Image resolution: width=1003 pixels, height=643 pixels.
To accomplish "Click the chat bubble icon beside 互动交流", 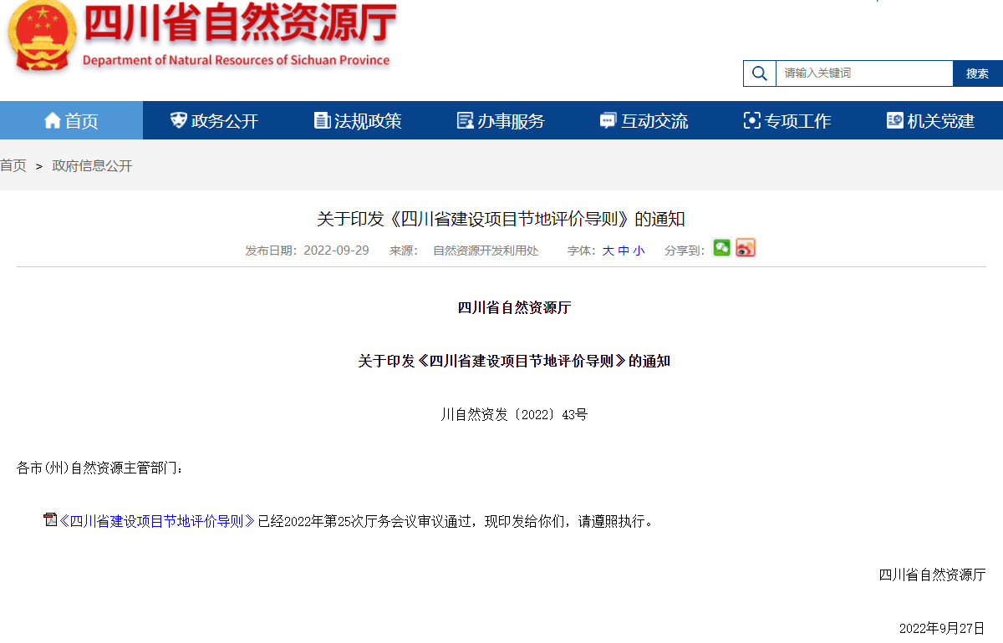I will [x=608, y=120].
